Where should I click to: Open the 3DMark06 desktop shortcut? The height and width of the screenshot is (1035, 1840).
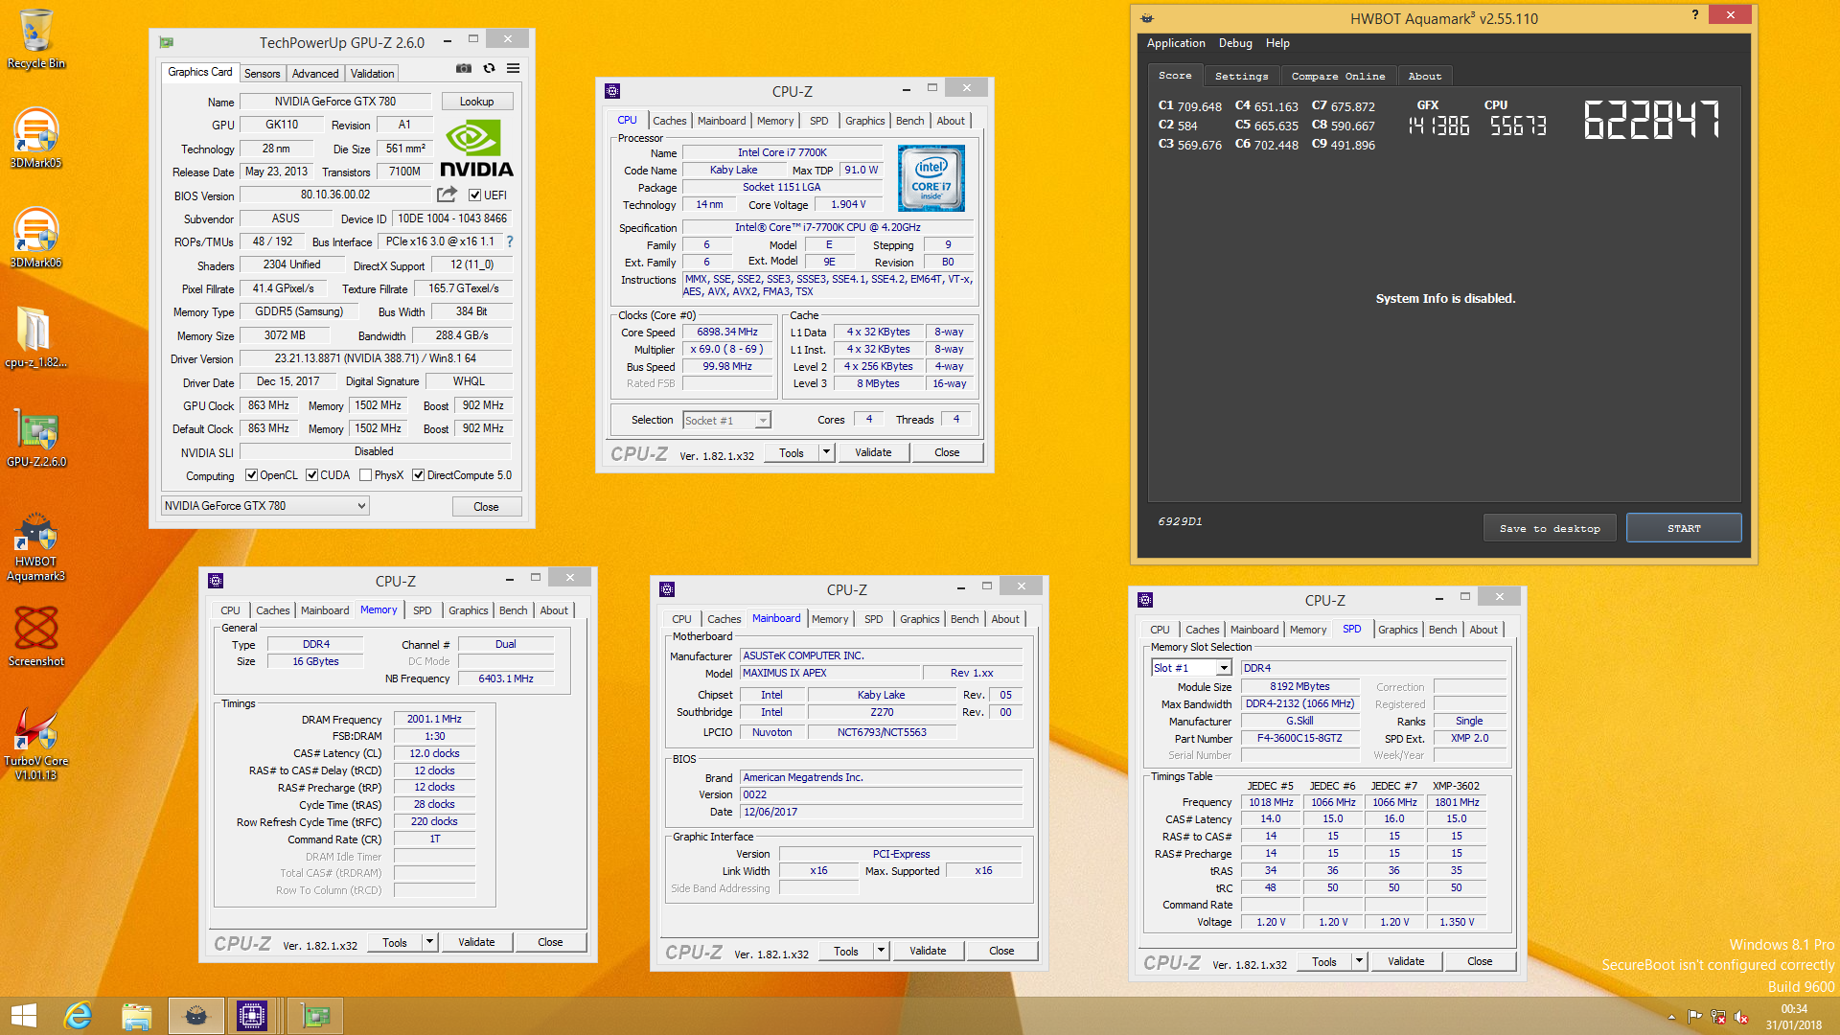(36, 238)
